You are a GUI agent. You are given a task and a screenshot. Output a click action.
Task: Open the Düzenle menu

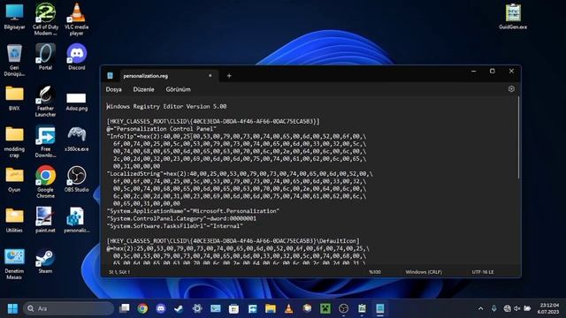(143, 89)
